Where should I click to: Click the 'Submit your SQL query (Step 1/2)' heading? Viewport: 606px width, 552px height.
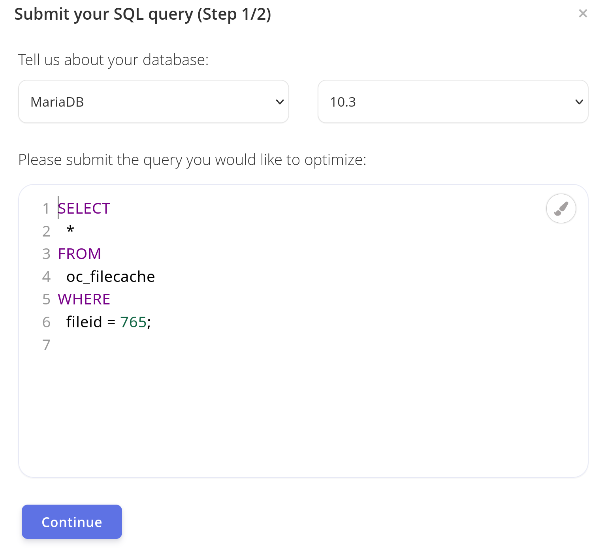pyautogui.click(x=143, y=15)
